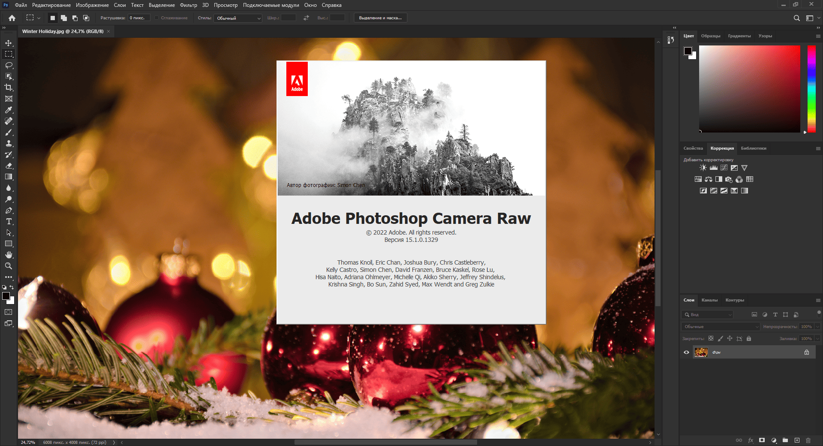Image resolution: width=823 pixels, height=446 pixels.
Task: Select the Pen tool
Action: pyautogui.click(x=9, y=210)
